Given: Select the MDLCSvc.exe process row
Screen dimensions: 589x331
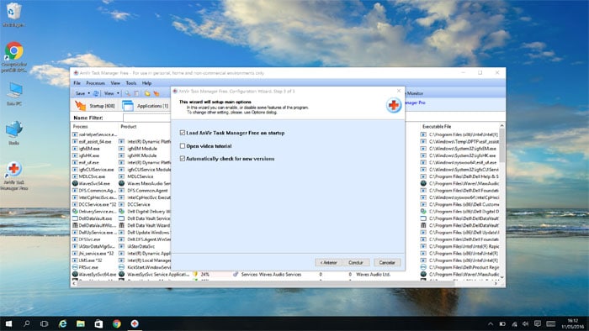Looking at the screenshot, I should coord(92,176).
